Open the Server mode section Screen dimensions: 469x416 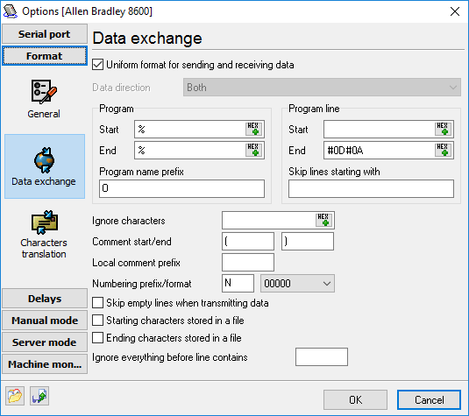click(x=45, y=342)
